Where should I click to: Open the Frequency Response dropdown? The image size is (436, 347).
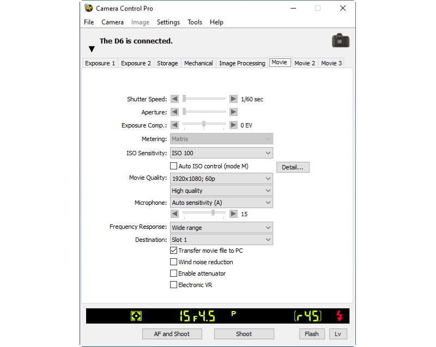pos(221,228)
